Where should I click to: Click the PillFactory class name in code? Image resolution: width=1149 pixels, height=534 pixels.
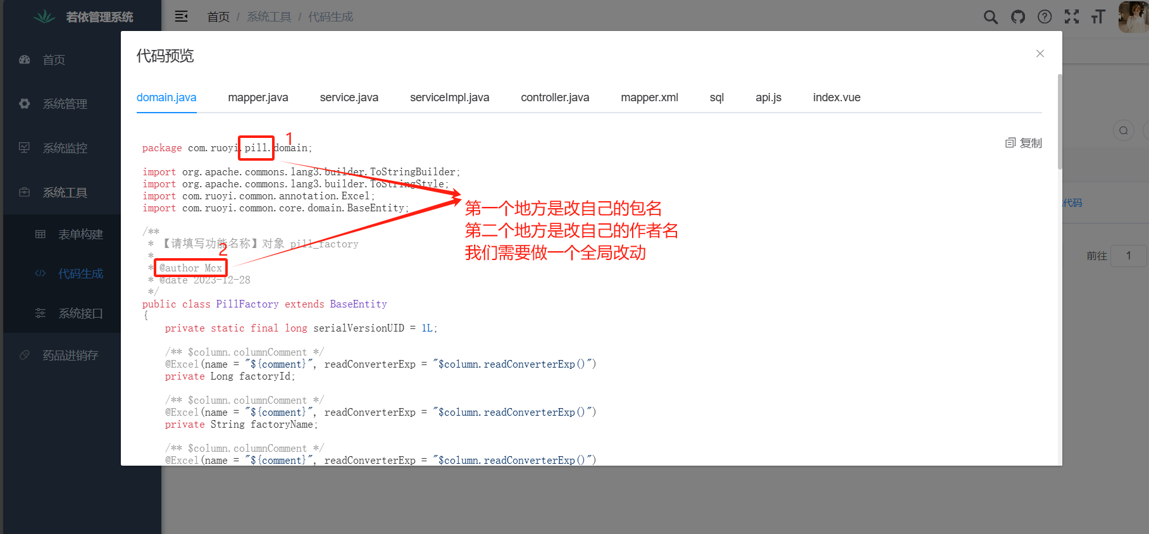247,304
